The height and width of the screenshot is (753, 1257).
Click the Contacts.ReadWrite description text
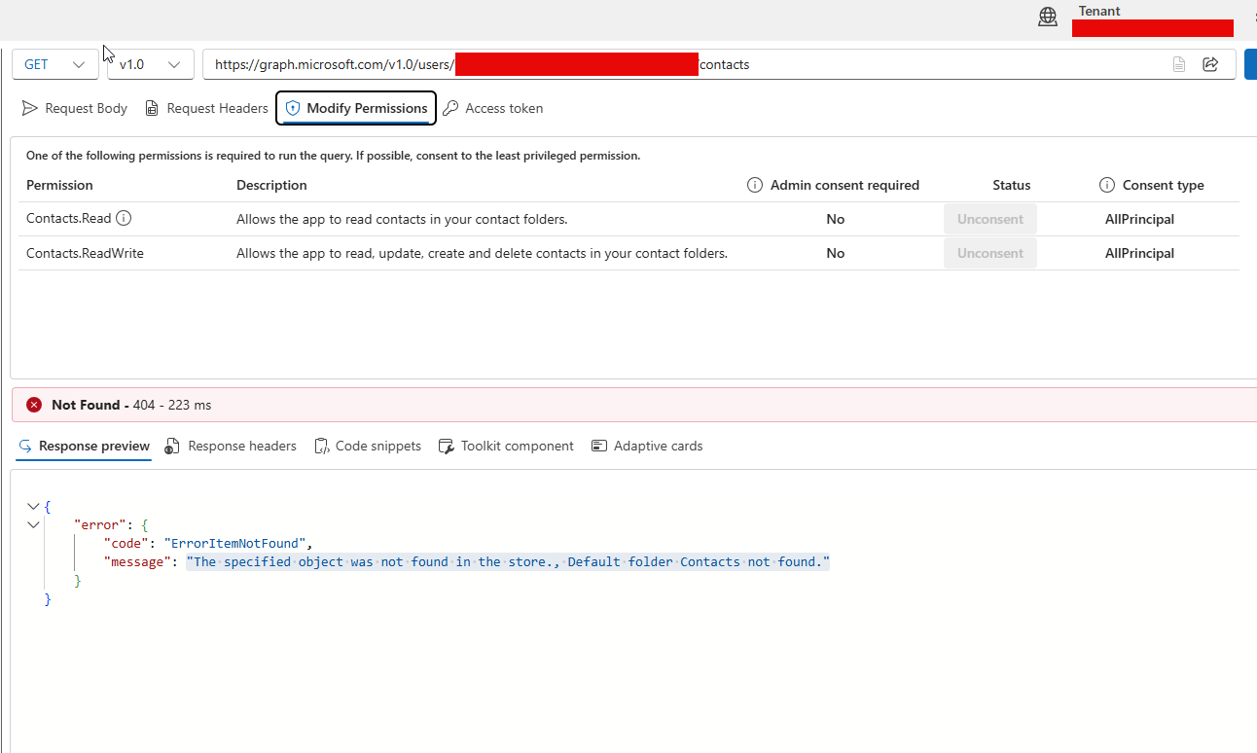tap(482, 253)
